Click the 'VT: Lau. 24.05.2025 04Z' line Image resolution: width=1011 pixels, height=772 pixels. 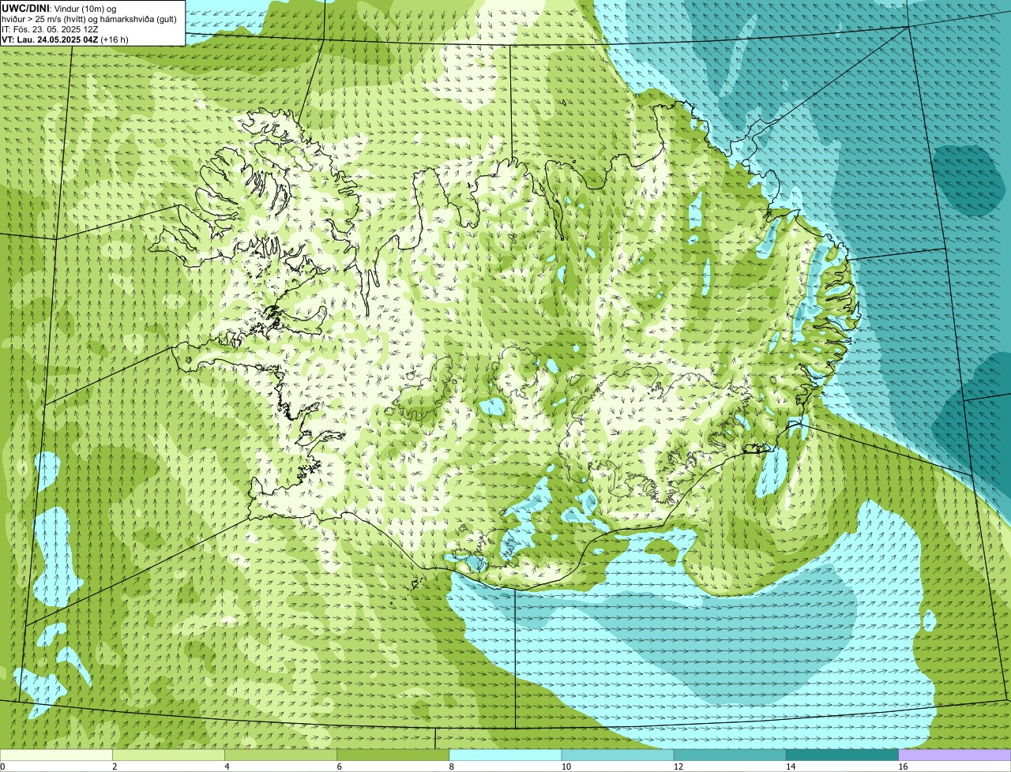(65, 39)
